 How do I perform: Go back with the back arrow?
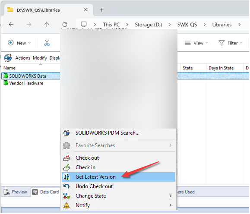pyautogui.click(x=11, y=25)
